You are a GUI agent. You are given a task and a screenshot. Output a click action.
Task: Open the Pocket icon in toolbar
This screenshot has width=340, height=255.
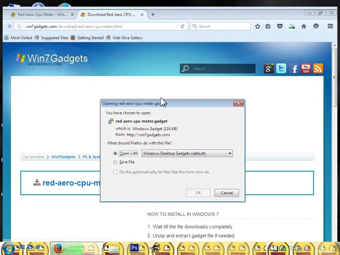pyautogui.click(x=280, y=26)
